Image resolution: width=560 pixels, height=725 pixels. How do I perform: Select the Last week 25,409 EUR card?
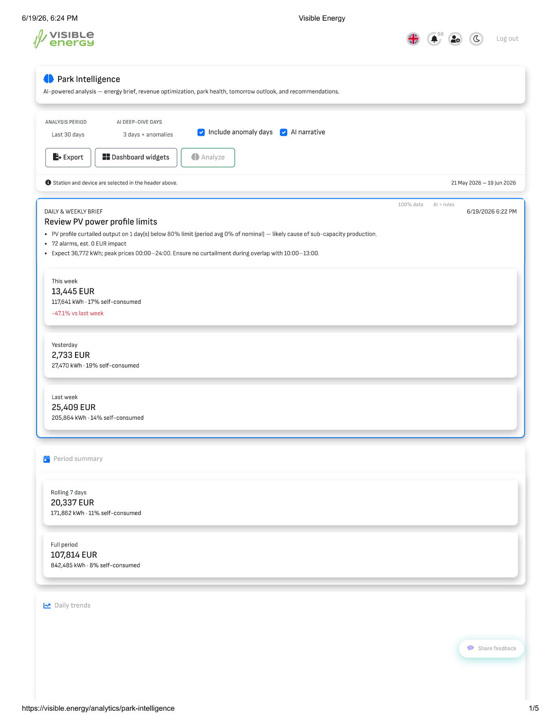[280, 407]
